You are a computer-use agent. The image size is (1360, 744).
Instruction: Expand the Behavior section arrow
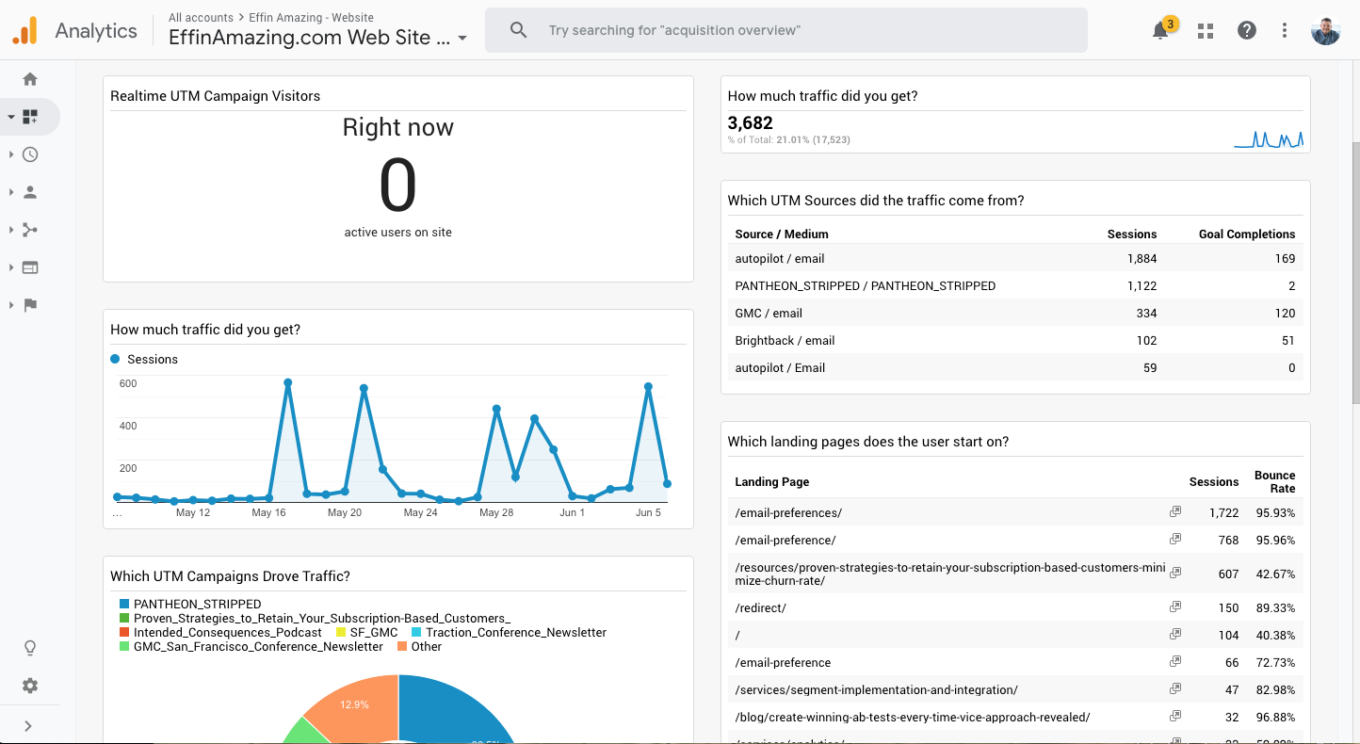[11, 267]
